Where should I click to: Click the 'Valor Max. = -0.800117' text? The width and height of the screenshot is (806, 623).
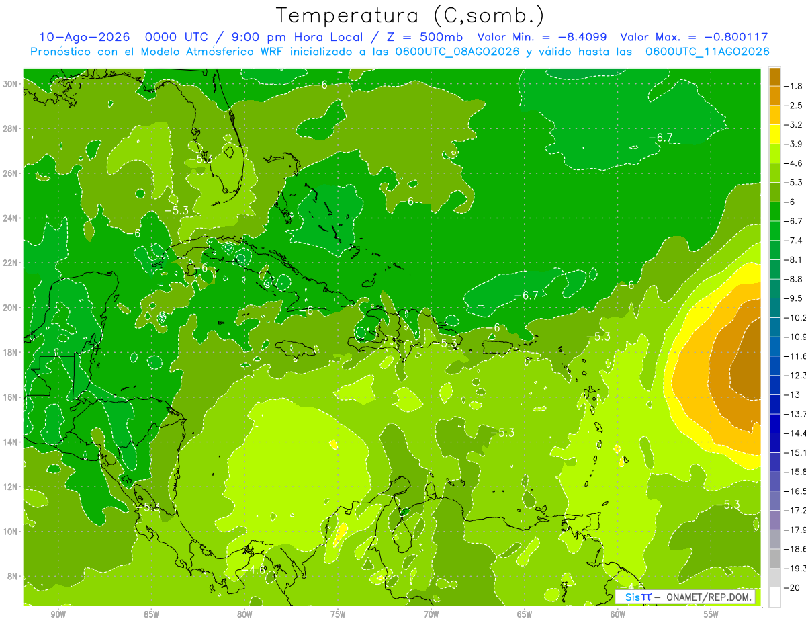click(695, 38)
